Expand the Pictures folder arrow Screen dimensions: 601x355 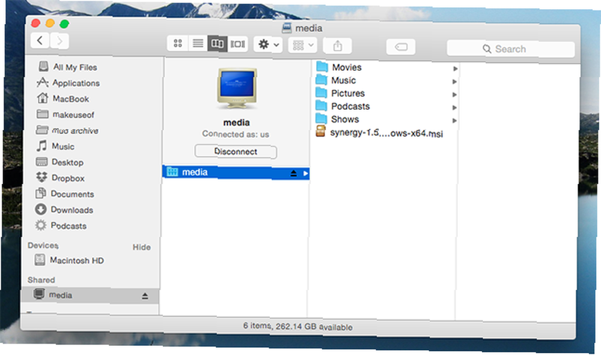tap(454, 94)
